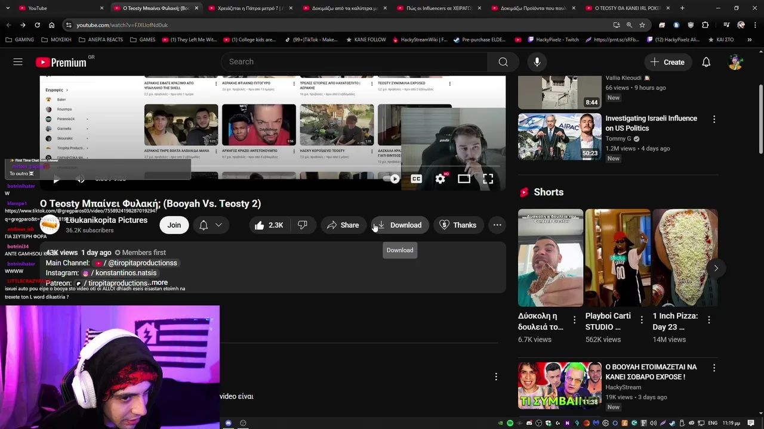The image size is (764, 429).
Task: Open YouTube notifications bell
Action: pos(706,62)
